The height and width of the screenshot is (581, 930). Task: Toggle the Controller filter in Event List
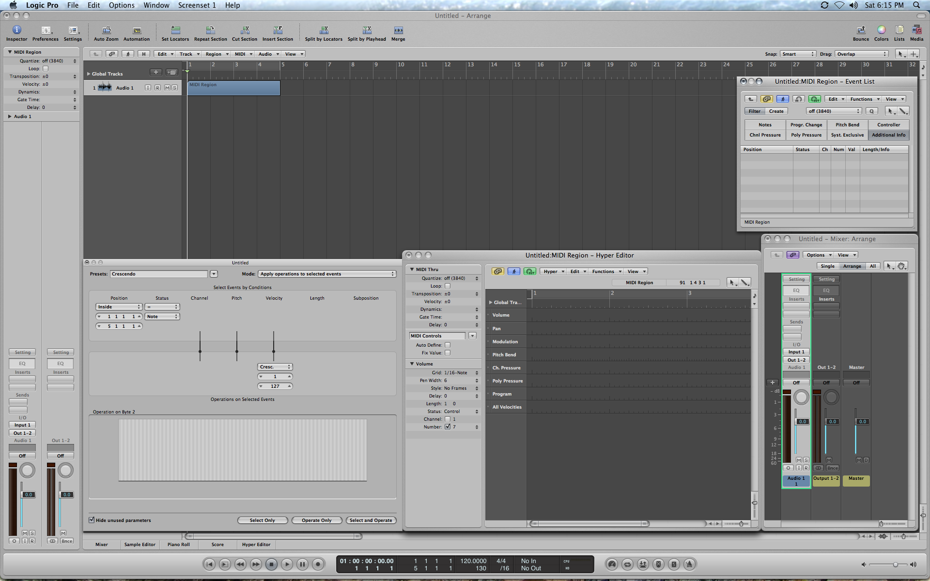click(x=889, y=125)
